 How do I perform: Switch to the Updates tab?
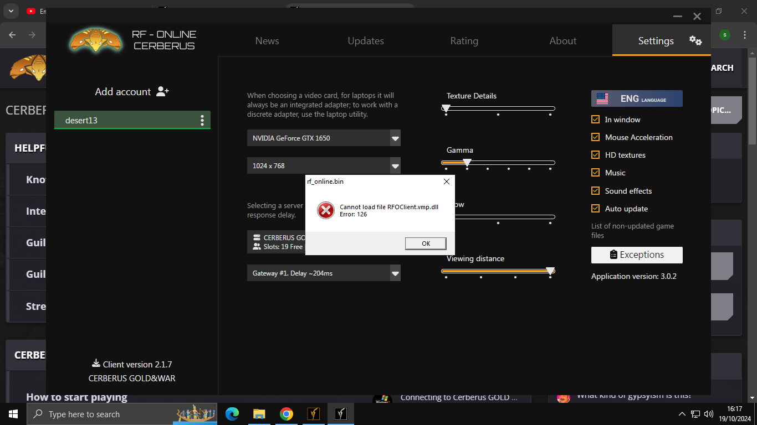coord(366,41)
